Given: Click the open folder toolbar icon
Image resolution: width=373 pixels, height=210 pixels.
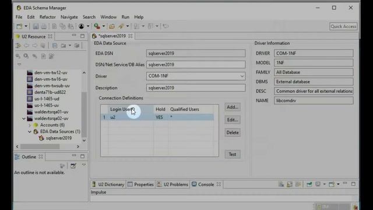Looking at the screenshot, I should [112, 26].
